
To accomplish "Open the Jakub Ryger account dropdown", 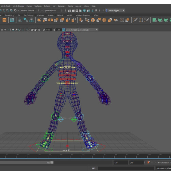I will 115,11.
